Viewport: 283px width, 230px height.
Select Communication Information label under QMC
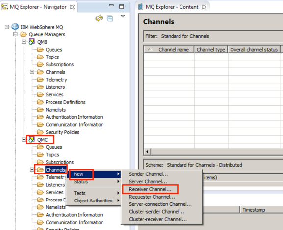pyautogui.click(x=75, y=222)
